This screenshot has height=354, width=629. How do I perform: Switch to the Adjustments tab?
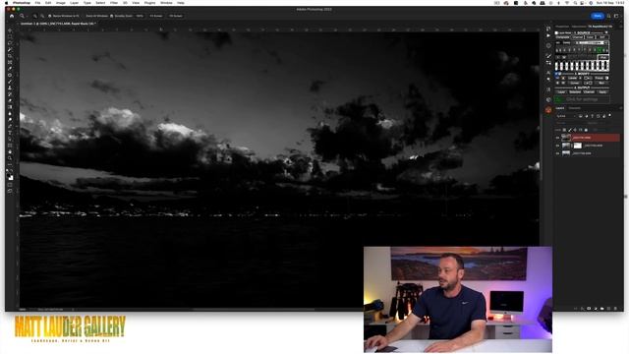click(579, 27)
